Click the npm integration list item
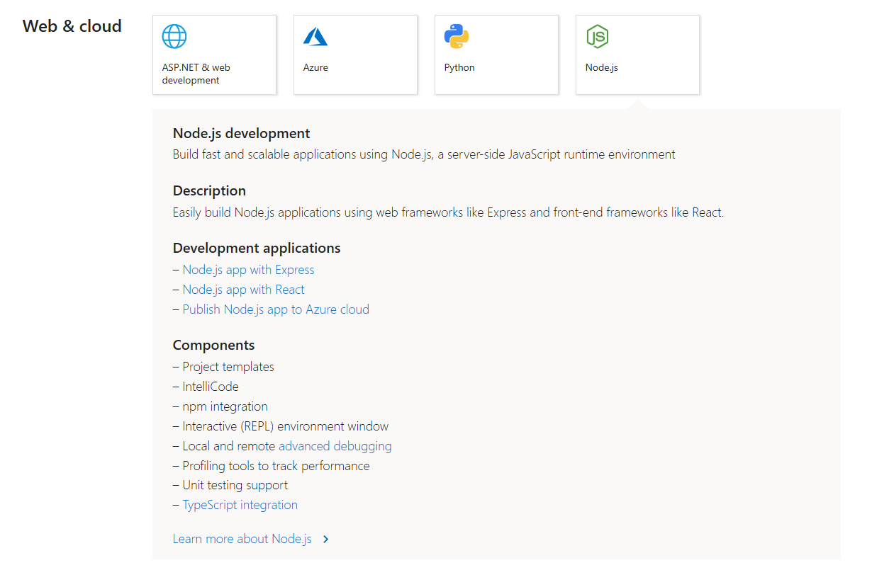 point(225,406)
